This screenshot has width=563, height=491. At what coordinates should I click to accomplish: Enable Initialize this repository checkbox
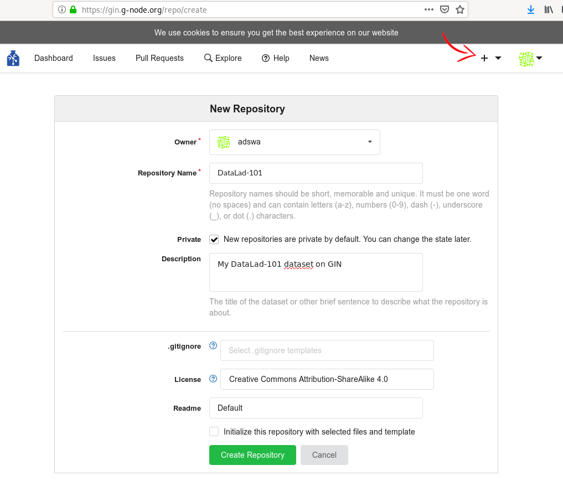(214, 432)
